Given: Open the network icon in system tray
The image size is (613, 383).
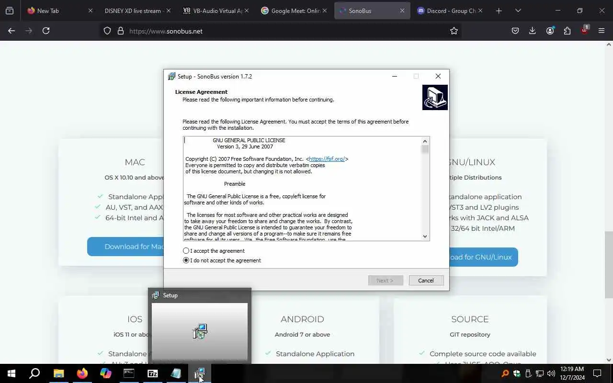Looking at the screenshot, I should pos(540,373).
